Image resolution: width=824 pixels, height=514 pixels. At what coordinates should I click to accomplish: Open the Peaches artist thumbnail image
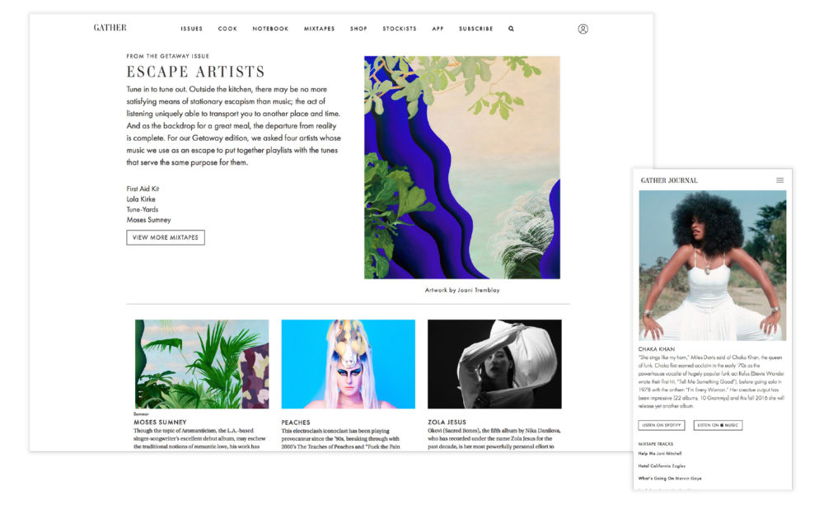click(x=349, y=364)
